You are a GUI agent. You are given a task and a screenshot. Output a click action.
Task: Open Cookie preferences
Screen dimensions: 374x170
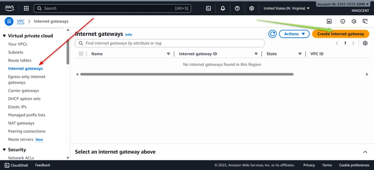point(354,165)
